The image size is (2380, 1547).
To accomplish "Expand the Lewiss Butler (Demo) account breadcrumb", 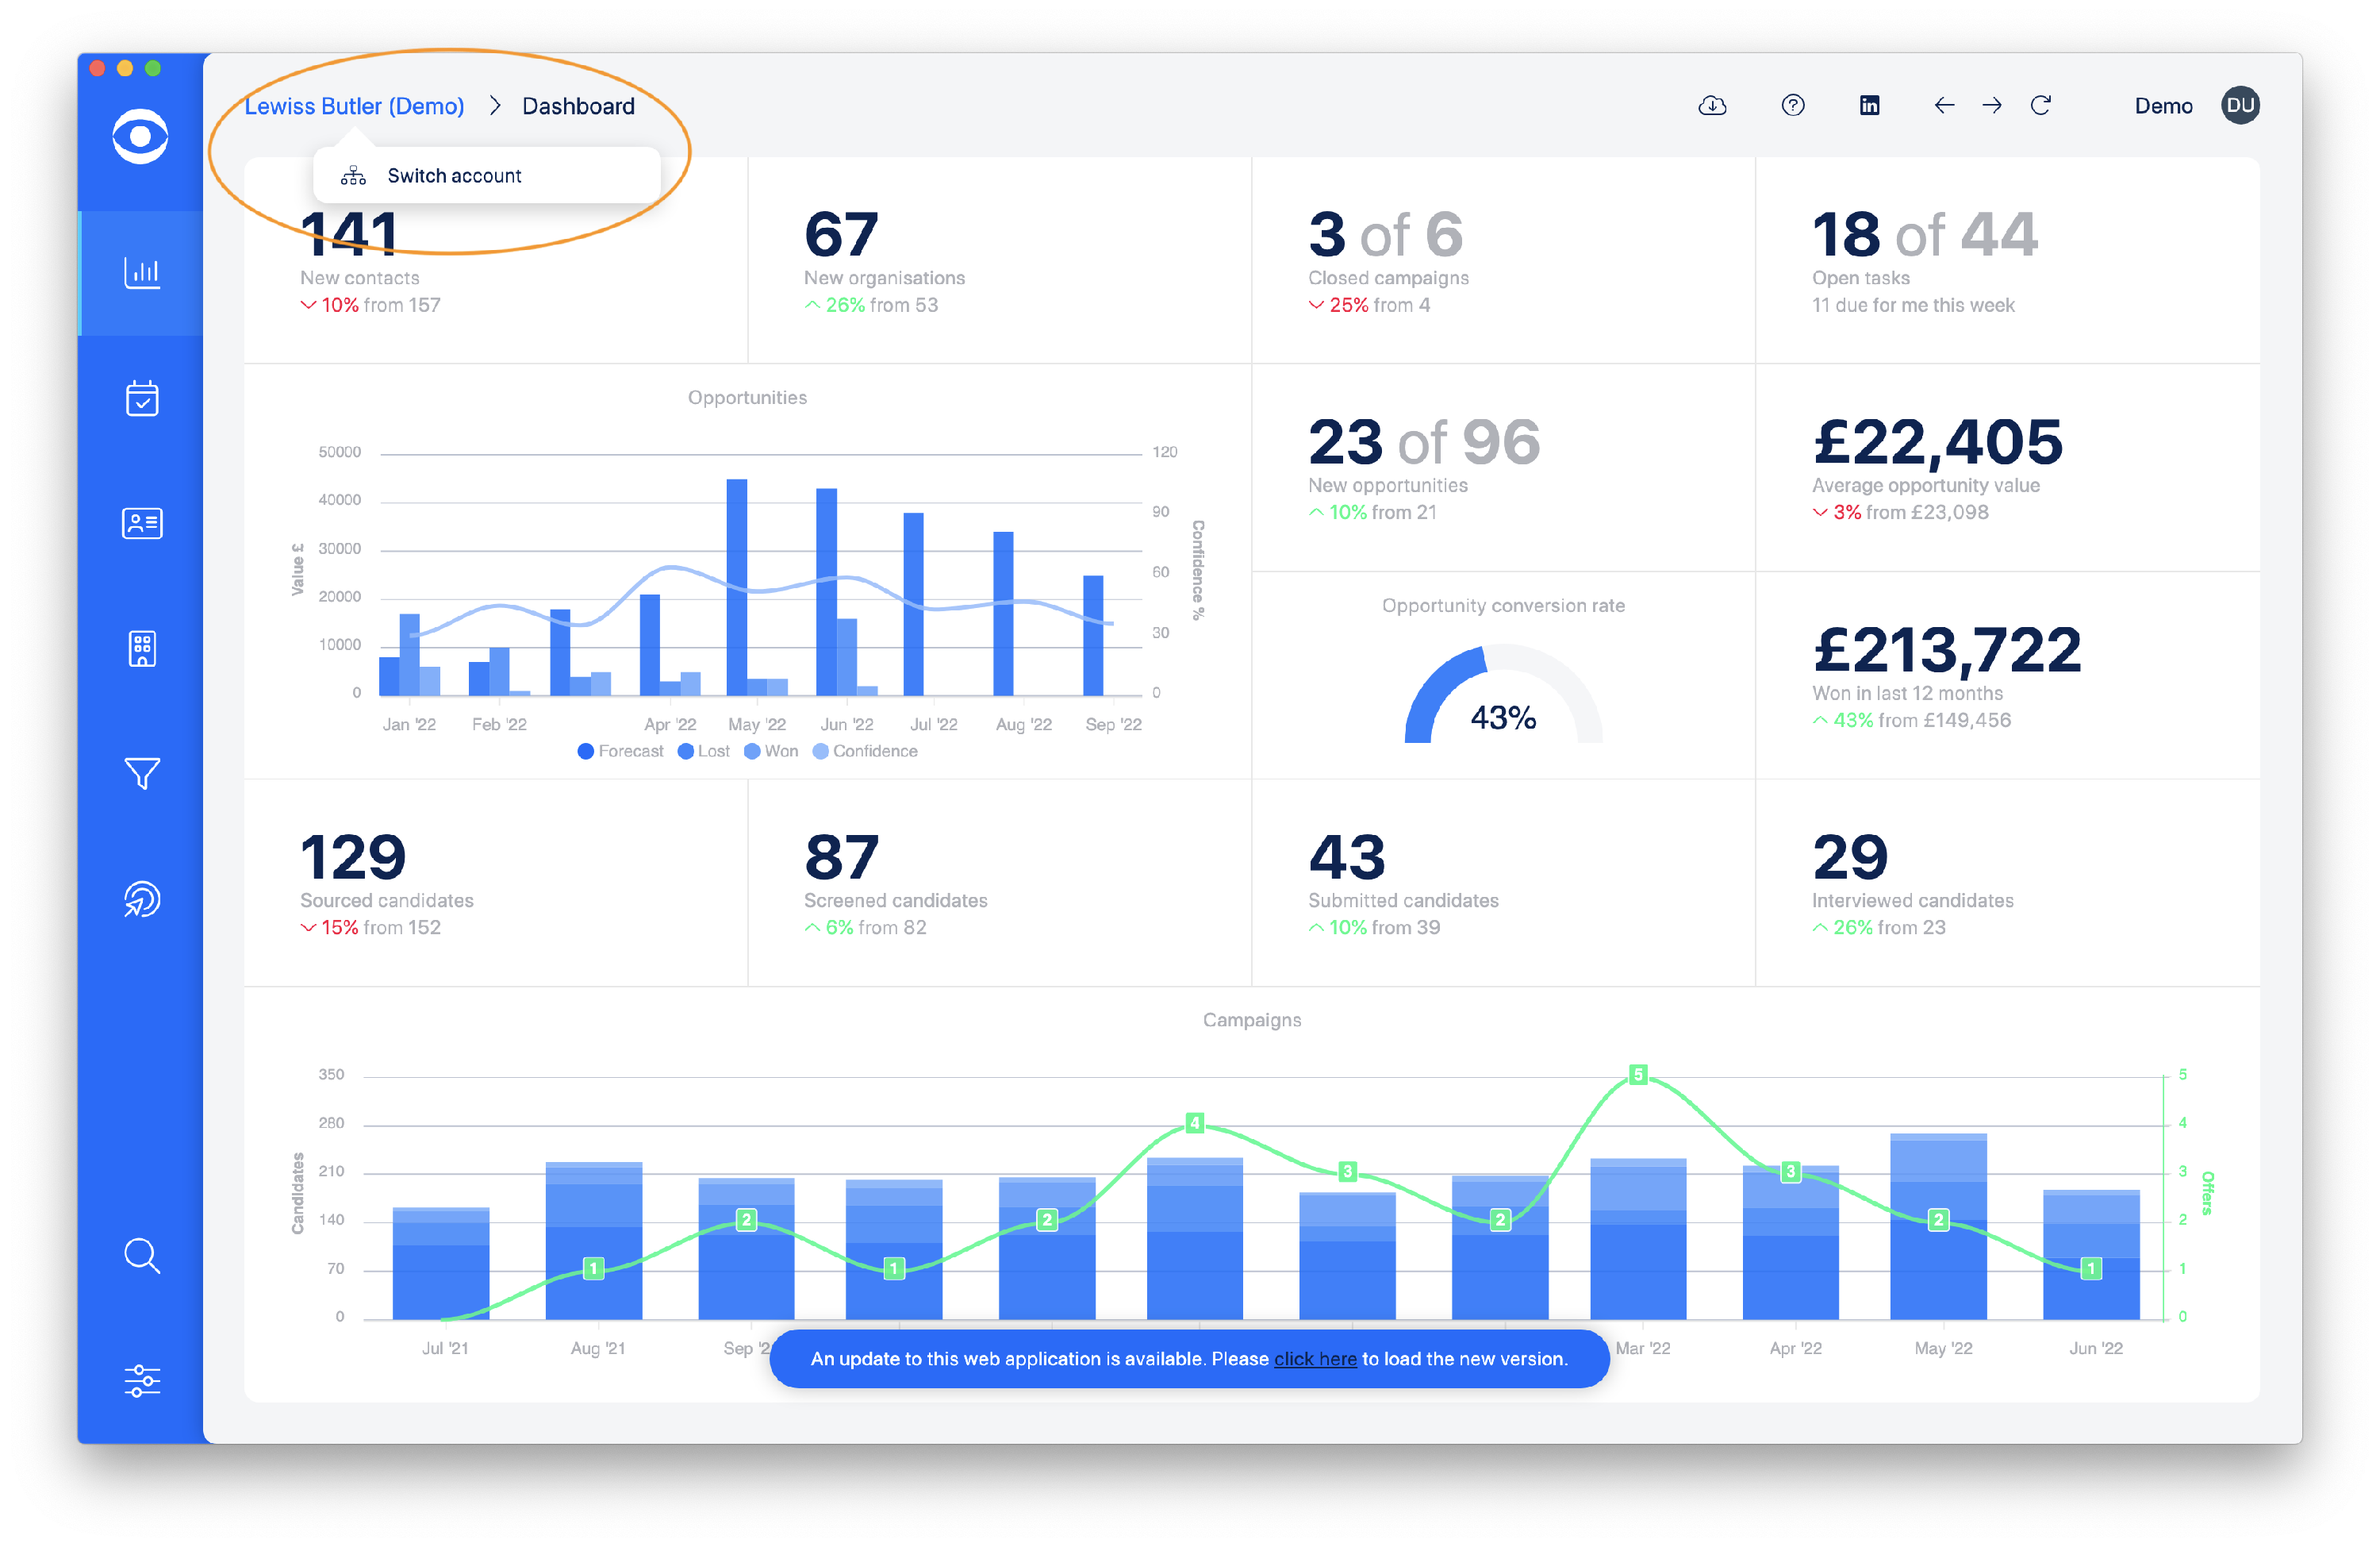I will pos(354,106).
